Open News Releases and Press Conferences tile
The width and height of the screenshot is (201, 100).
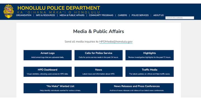pos(137,88)
